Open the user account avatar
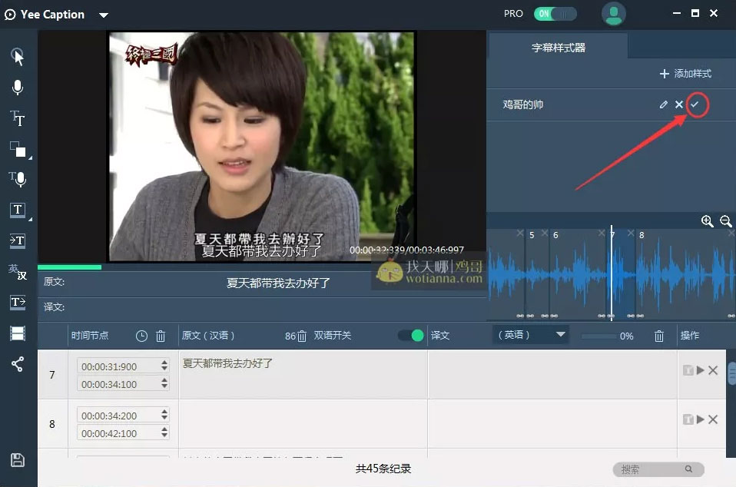Screen dimensions: 736x487 point(614,14)
